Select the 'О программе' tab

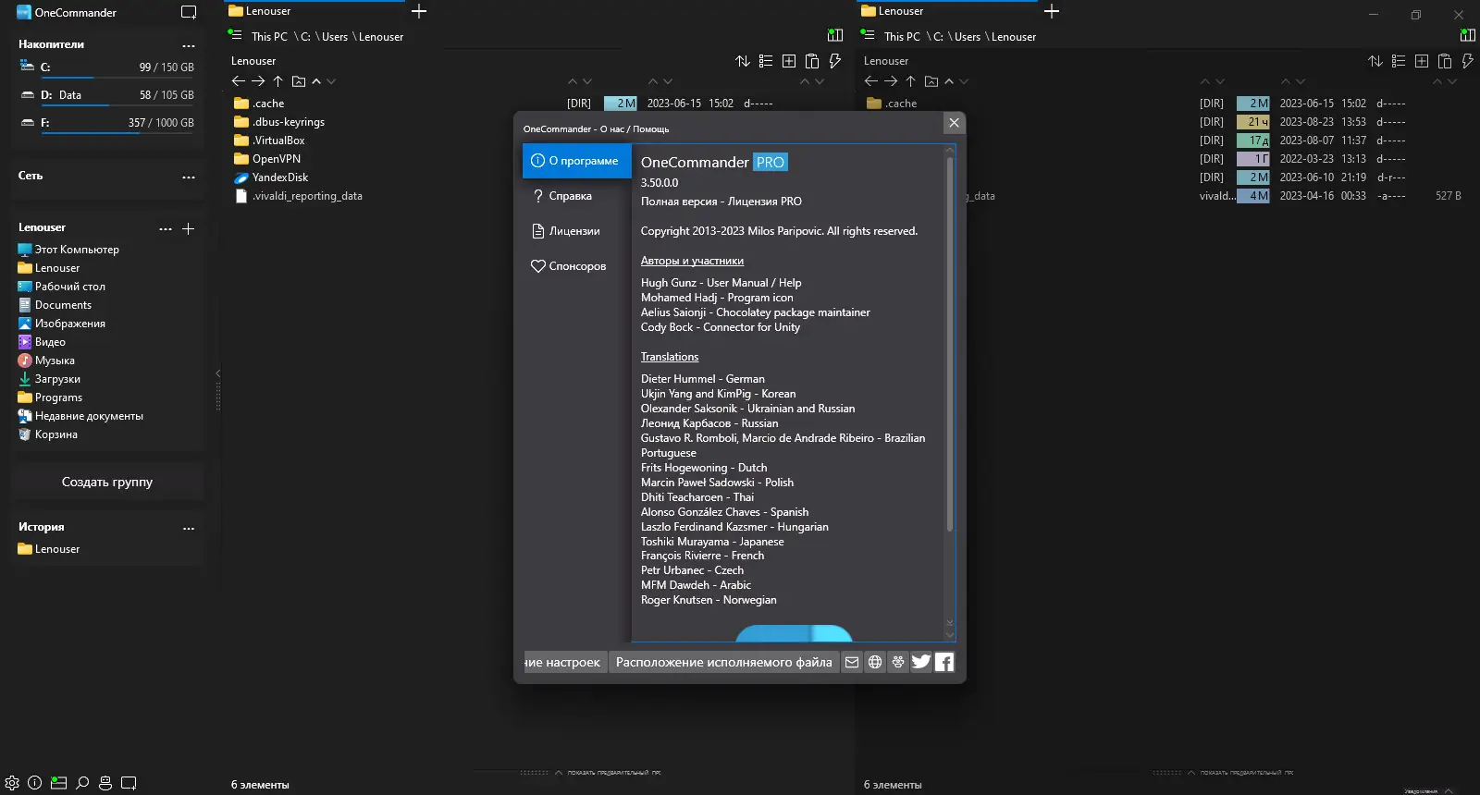point(576,161)
